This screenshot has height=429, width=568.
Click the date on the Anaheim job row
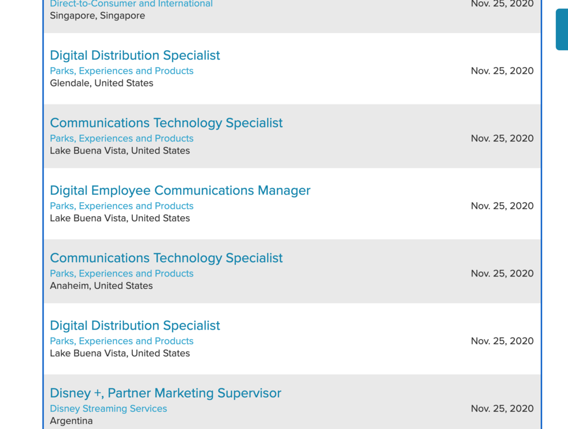[x=502, y=274]
